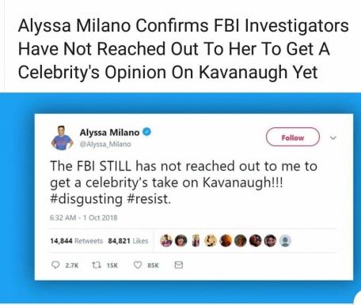The width and height of the screenshot is (361, 305).
Task: Click the gray default liker avatar
Action: click(285, 241)
